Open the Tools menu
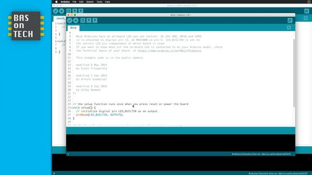 pyautogui.click(x=99, y=2)
